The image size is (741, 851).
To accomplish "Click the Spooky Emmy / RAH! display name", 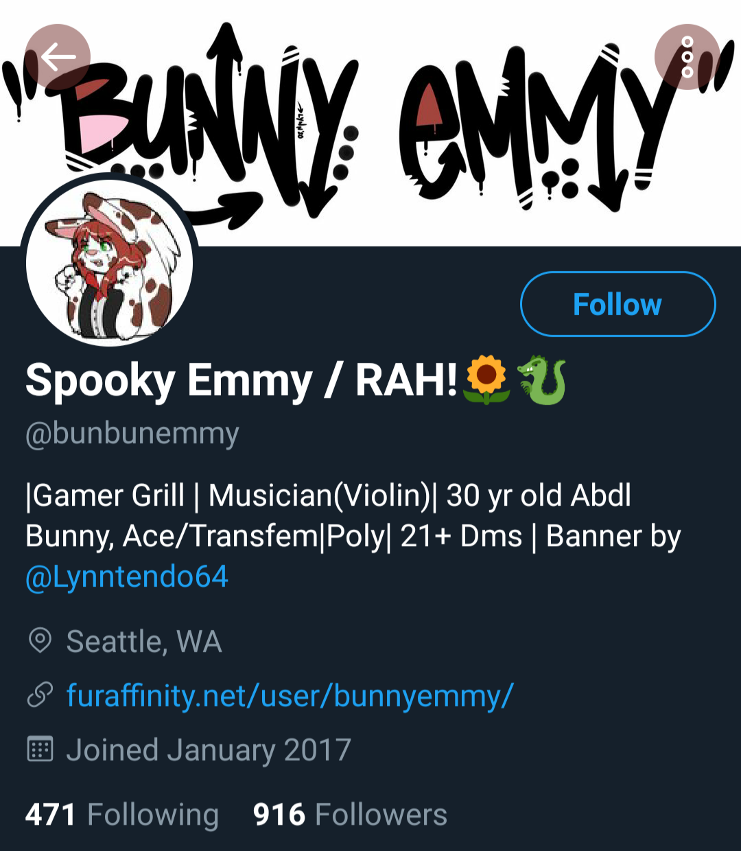I will click(242, 381).
